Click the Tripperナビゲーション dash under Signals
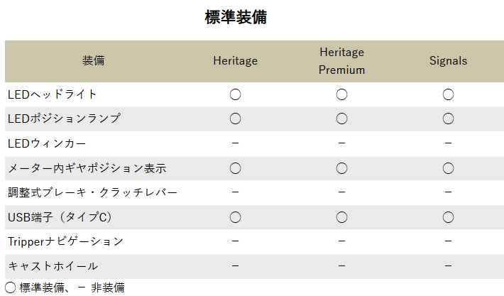 click(448, 241)
